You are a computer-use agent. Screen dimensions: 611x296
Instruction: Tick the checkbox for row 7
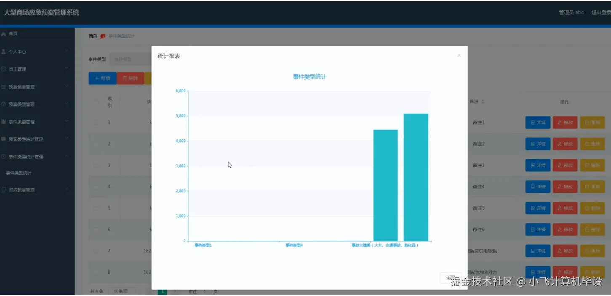(x=96, y=251)
